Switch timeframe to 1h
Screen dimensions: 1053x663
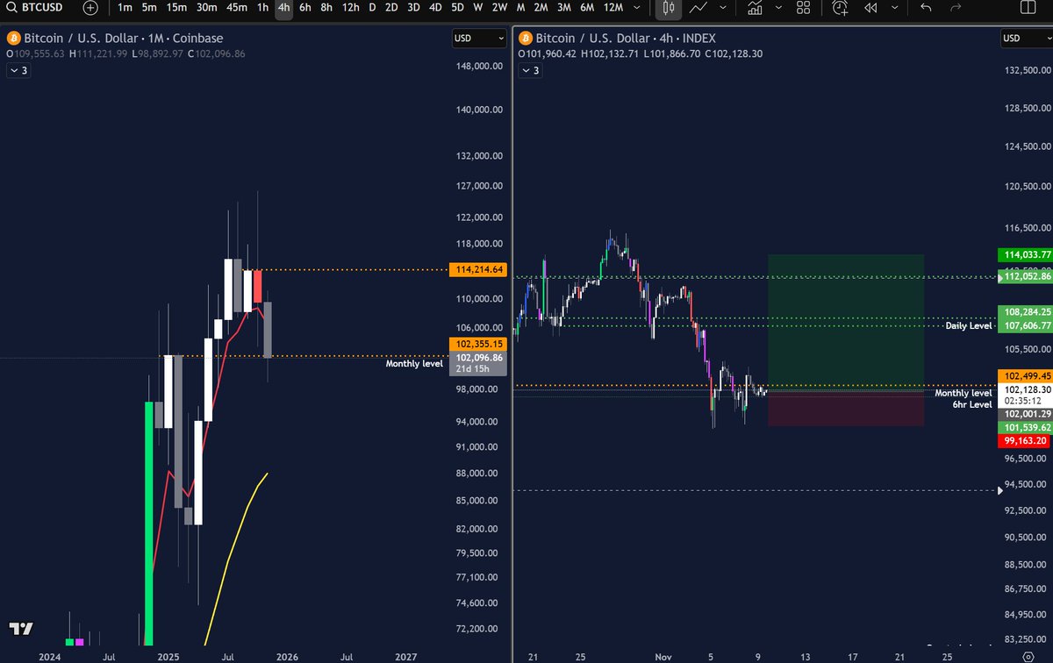[261, 9]
